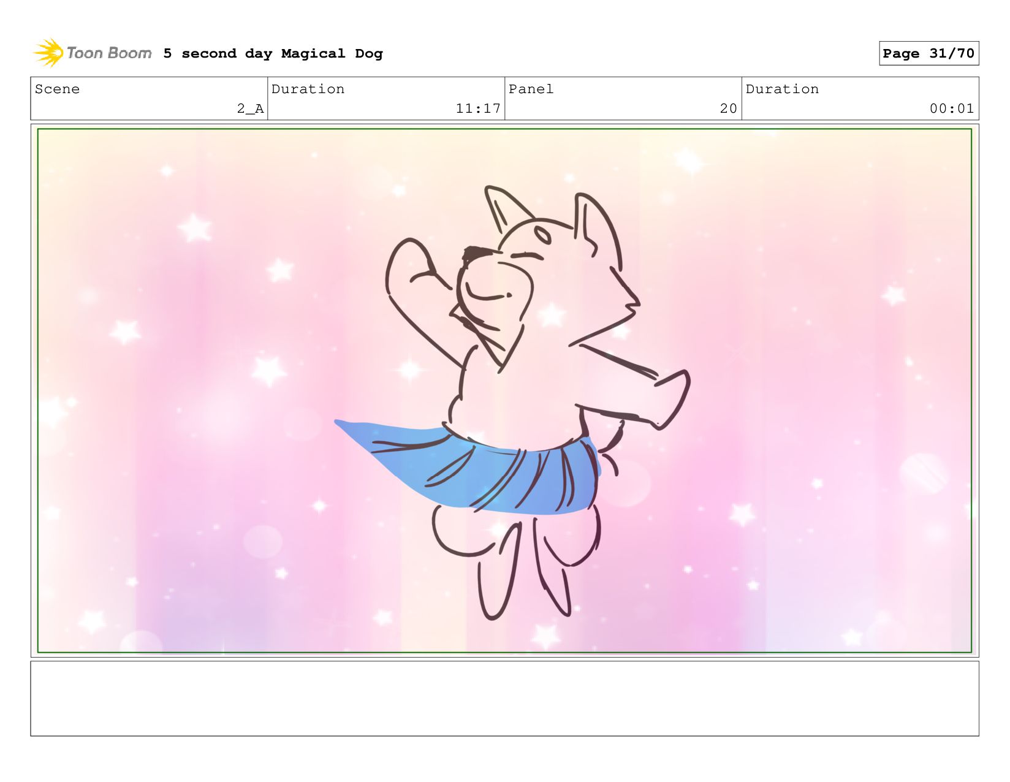Screen dimensions: 1010x782
Task: Select the panel duration value '00:01'
Action: click(x=952, y=108)
